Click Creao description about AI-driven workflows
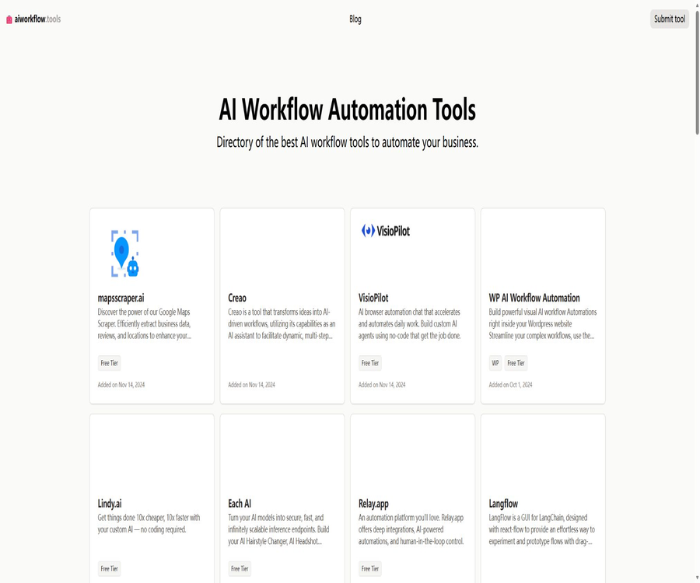This screenshot has height=583, width=700. [x=282, y=324]
